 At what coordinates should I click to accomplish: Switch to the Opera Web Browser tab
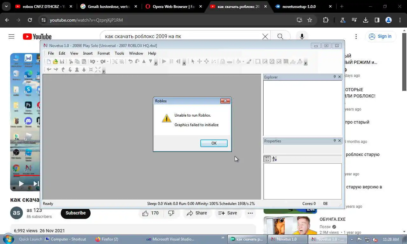pyautogui.click(x=174, y=6)
